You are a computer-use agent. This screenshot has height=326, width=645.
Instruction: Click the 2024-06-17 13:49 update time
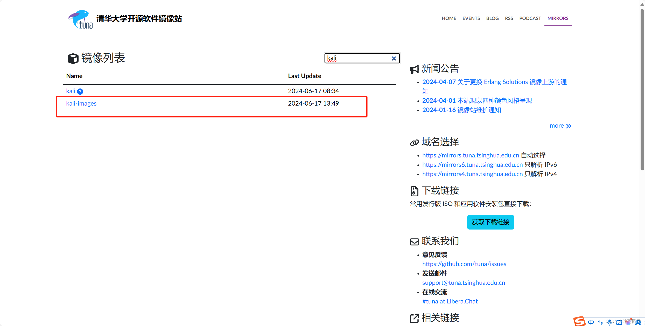pos(313,103)
